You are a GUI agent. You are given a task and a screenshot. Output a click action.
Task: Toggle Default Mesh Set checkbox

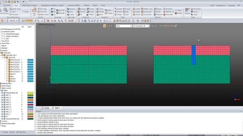coord(2,93)
